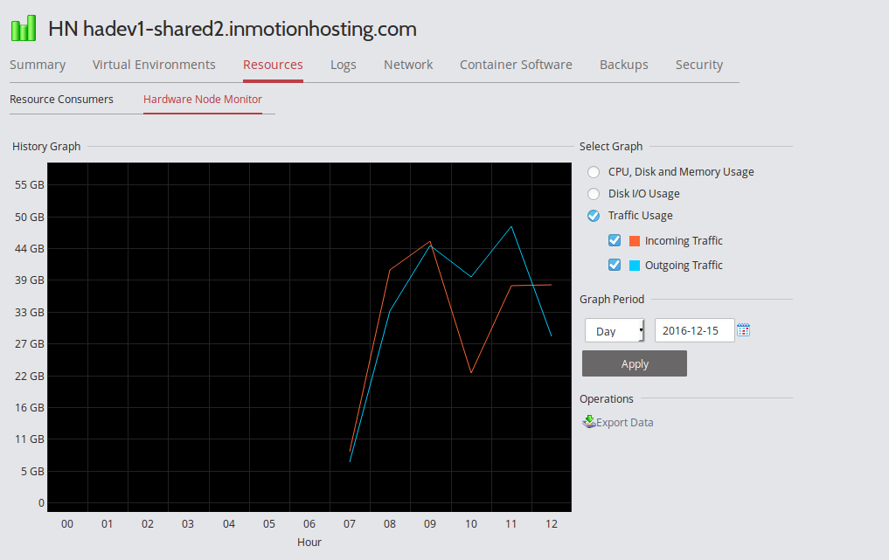Select the Disk I/O Usage radio button
The image size is (889, 560).
click(x=594, y=194)
